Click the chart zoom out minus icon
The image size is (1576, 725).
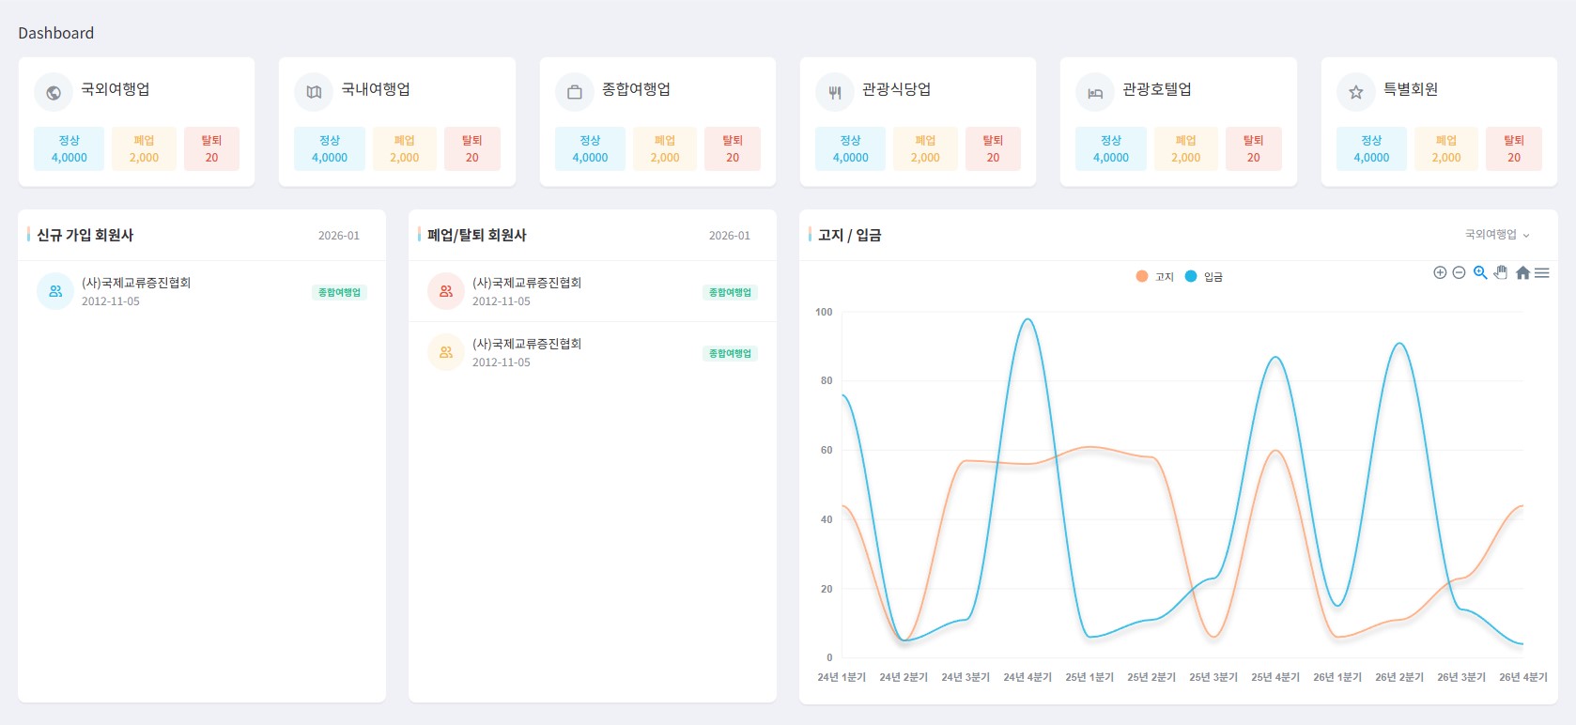tap(1459, 272)
